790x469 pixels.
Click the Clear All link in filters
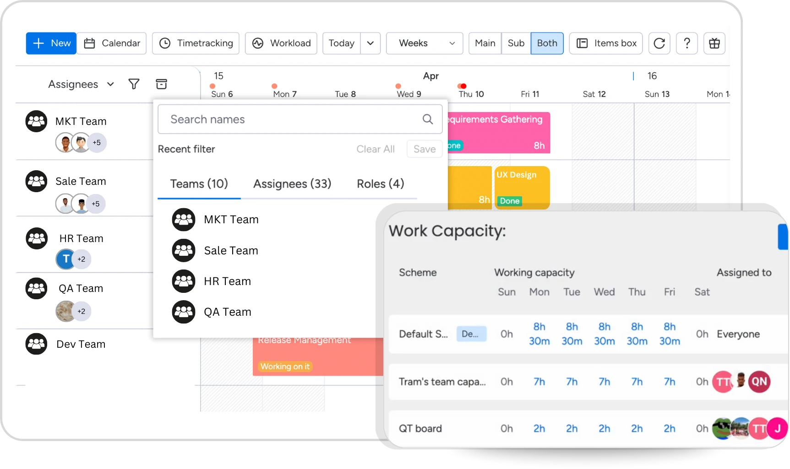[x=375, y=149]
